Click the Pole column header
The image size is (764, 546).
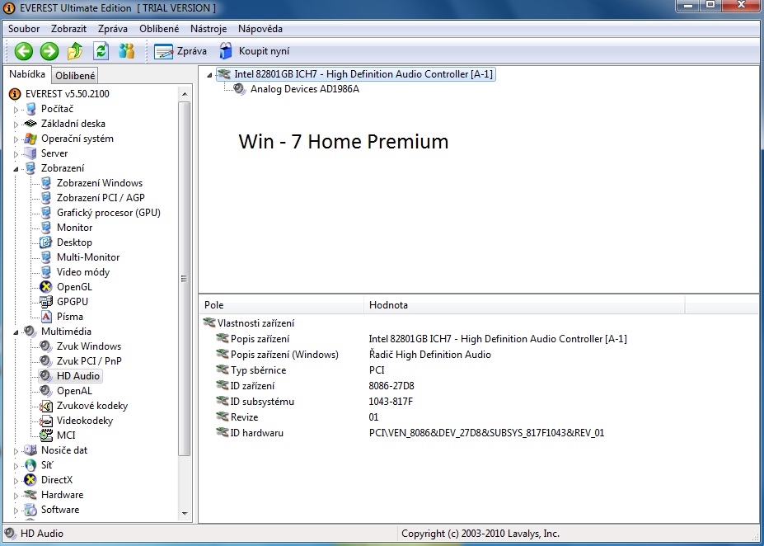282,305
